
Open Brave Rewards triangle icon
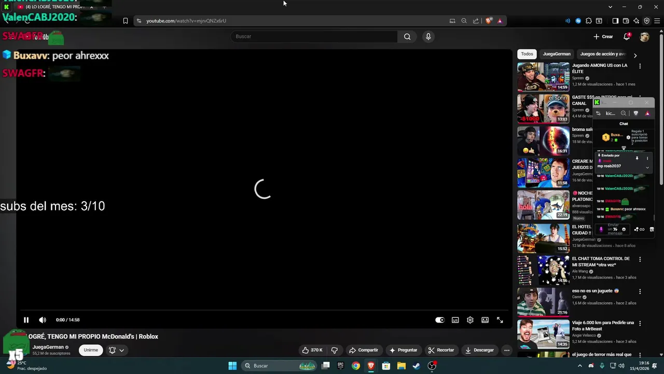tap(500, 21)
